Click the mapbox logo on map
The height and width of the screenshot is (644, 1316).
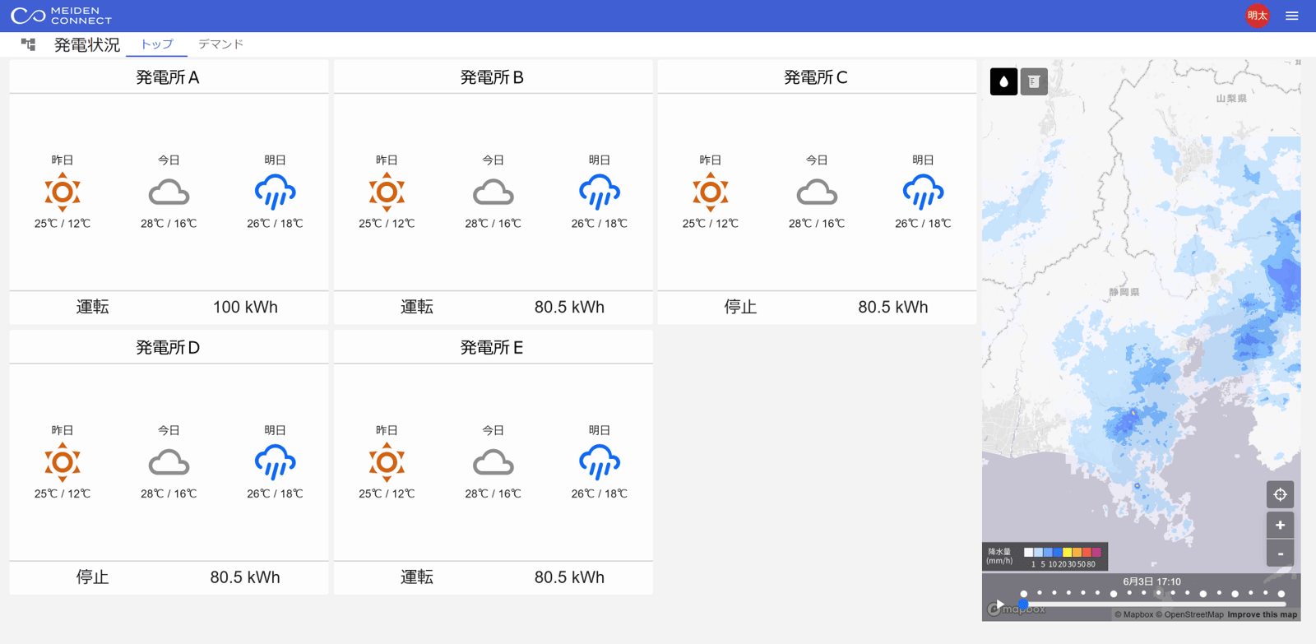[x=1017, y=609]
